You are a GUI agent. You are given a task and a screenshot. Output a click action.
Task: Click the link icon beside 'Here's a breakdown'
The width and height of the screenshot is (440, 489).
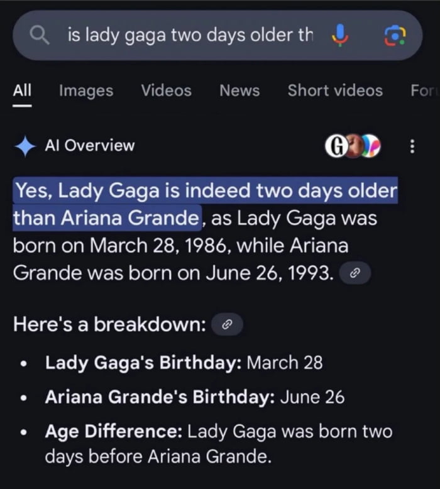click(x=228, y=325)
